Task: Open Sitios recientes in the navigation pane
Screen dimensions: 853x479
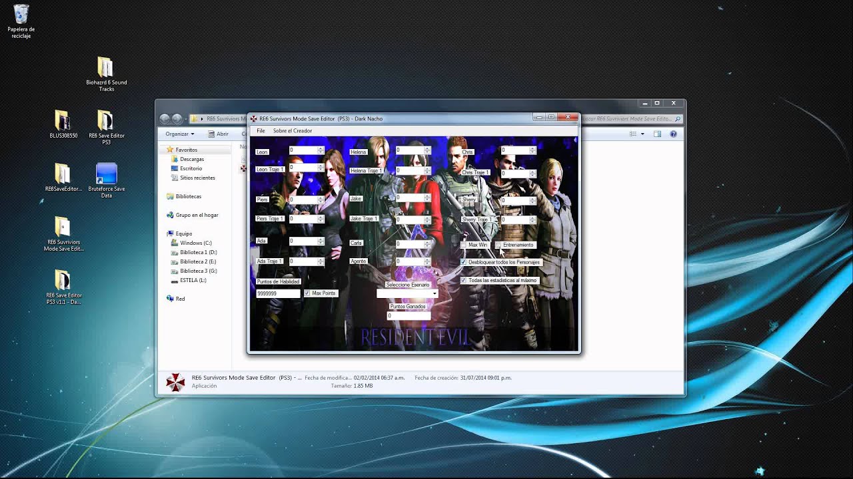Action: click(x=197, y=178)
